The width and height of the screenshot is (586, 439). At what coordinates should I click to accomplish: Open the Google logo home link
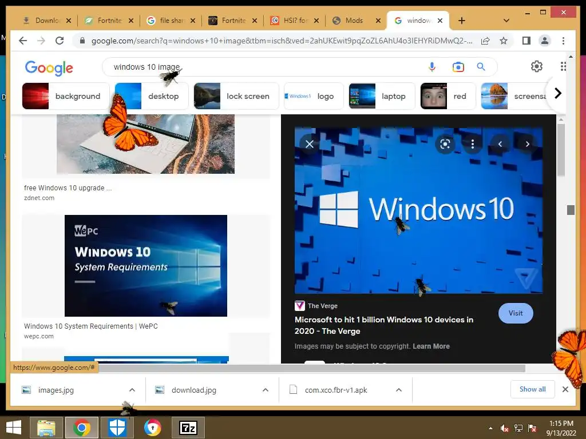[x=49, y=68]
